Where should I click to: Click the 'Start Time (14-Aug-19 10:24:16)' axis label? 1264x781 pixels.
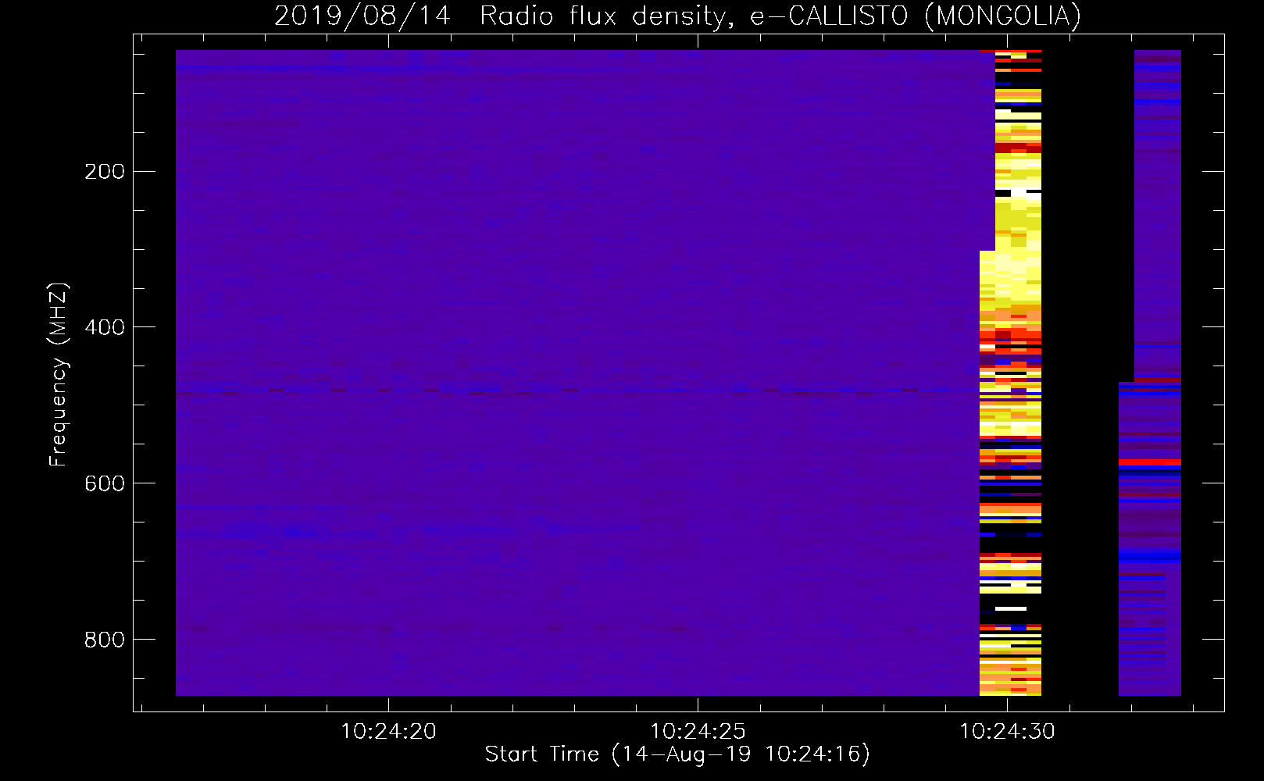click(677, 754)
